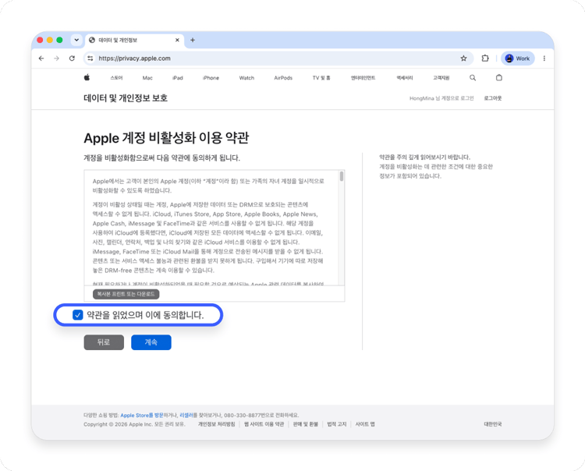
Task: Click the 대한민국 region link
Action: click(493, 424)
